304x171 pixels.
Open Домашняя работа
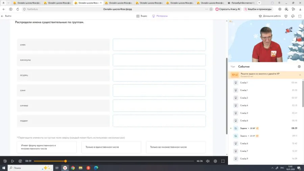point(270,16)
